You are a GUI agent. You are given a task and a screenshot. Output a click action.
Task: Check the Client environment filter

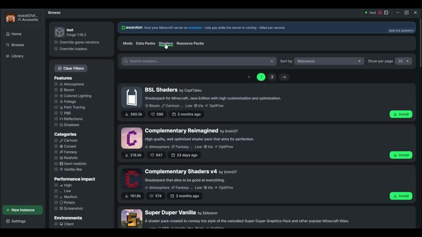pos(56,224)
